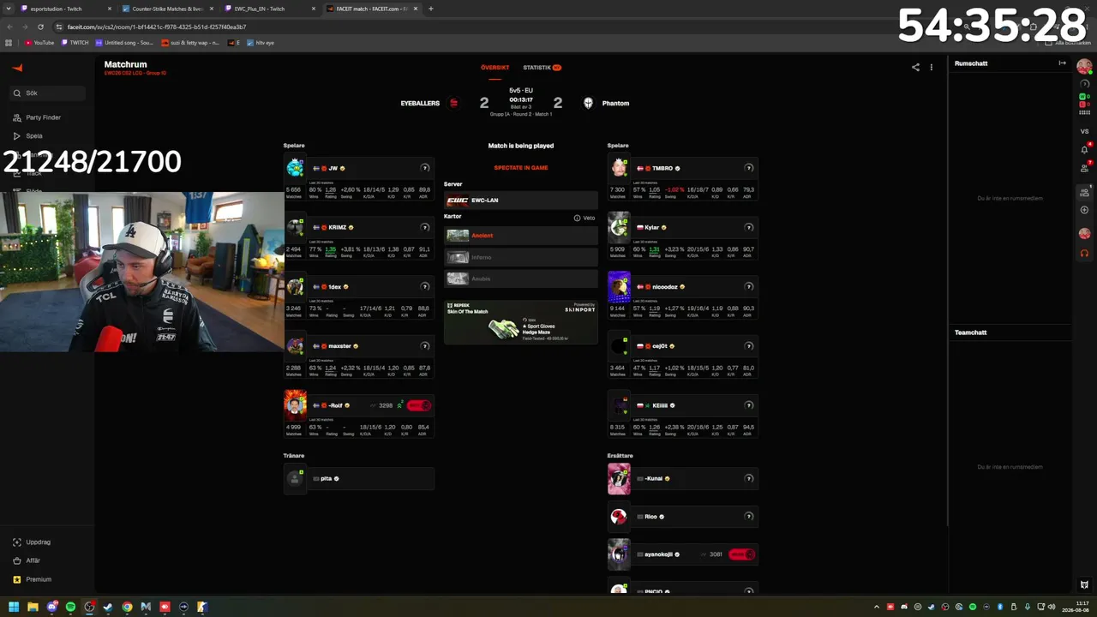The height and width of the screenshot is (617, 1097).
Task: Open -Kunai substitute's row action icon
Action: pyautogui.click(x=748, y=478)
